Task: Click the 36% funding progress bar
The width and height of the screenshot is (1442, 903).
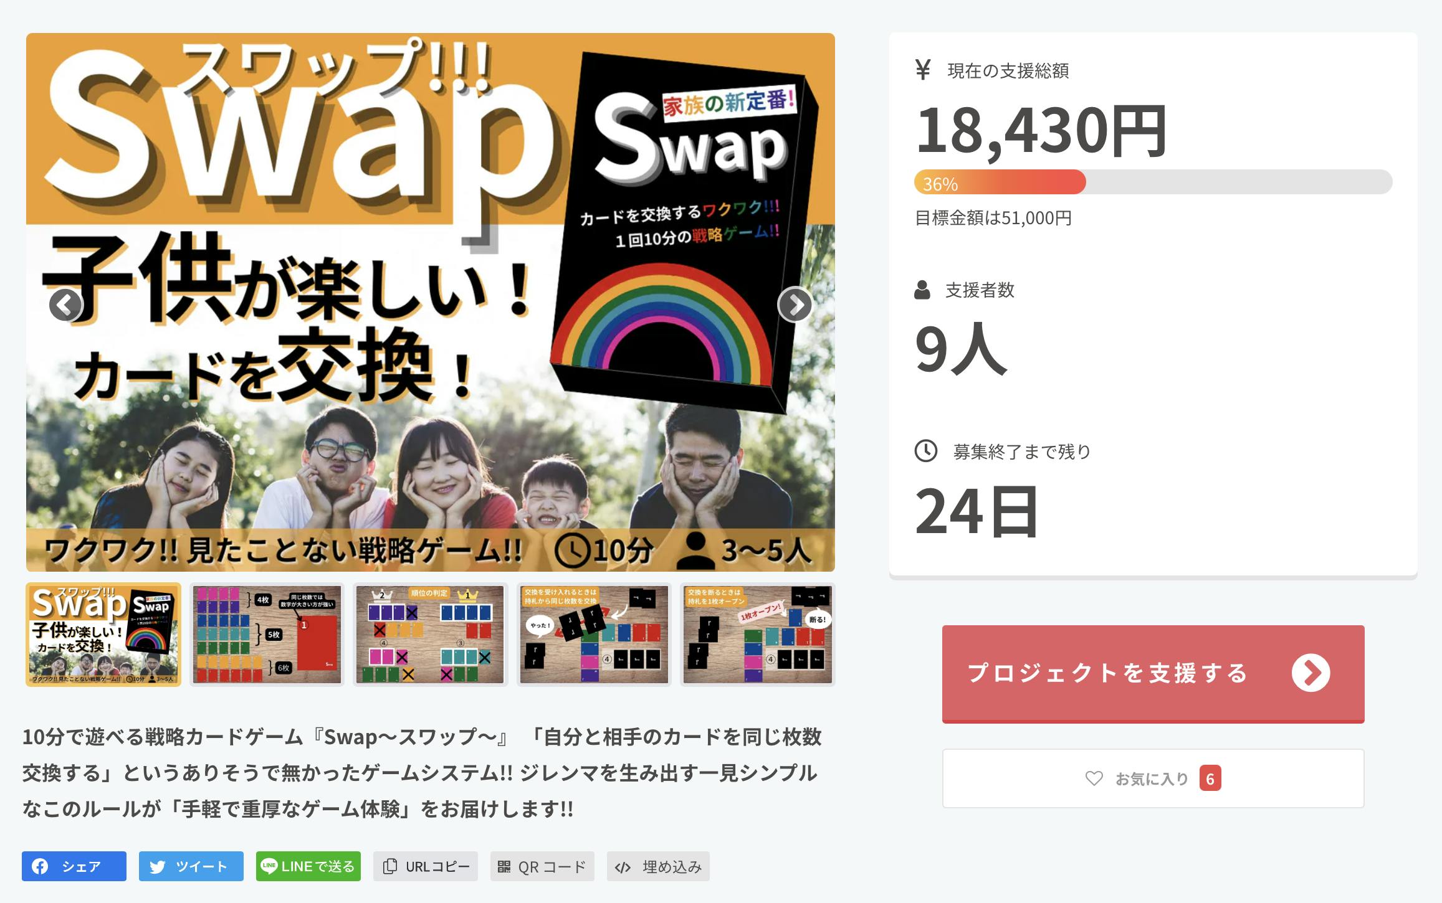Action: [x=1153, y=182]
